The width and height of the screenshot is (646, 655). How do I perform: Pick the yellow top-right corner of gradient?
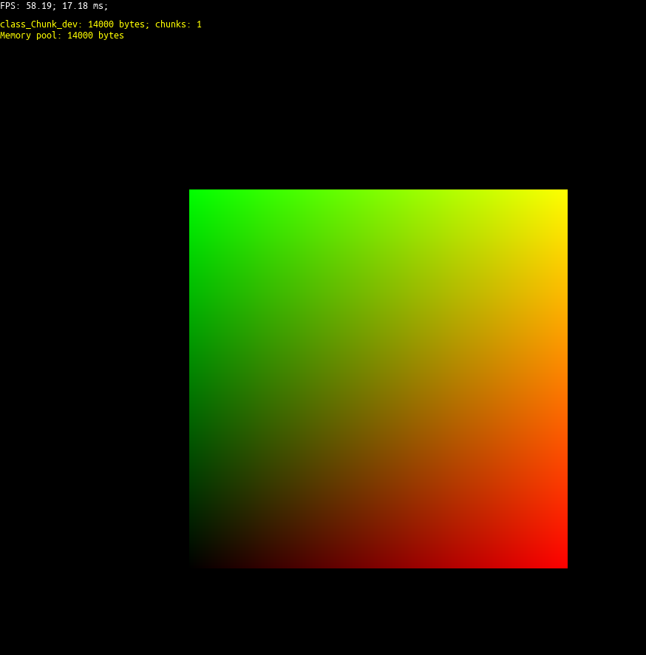point(564,192)
